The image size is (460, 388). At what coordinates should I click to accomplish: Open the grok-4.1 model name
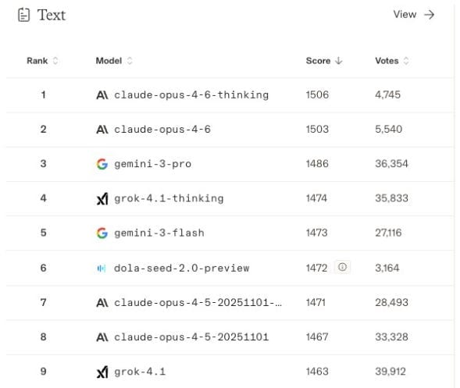tap(140, 372)
